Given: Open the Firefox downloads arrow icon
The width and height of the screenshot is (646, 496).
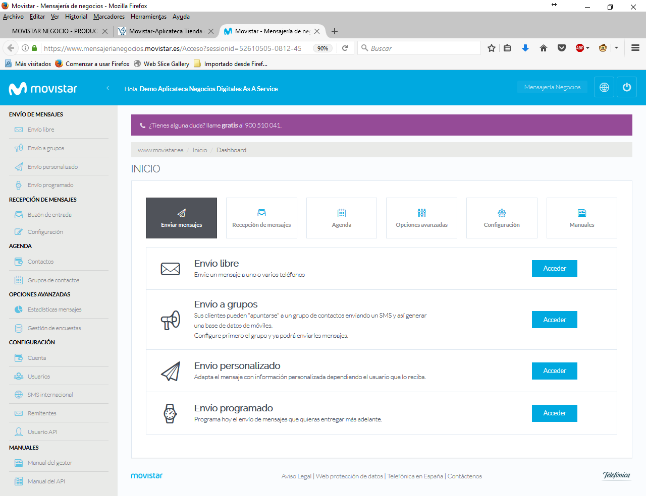Looking at the screenshot, I should click(525, 48).
